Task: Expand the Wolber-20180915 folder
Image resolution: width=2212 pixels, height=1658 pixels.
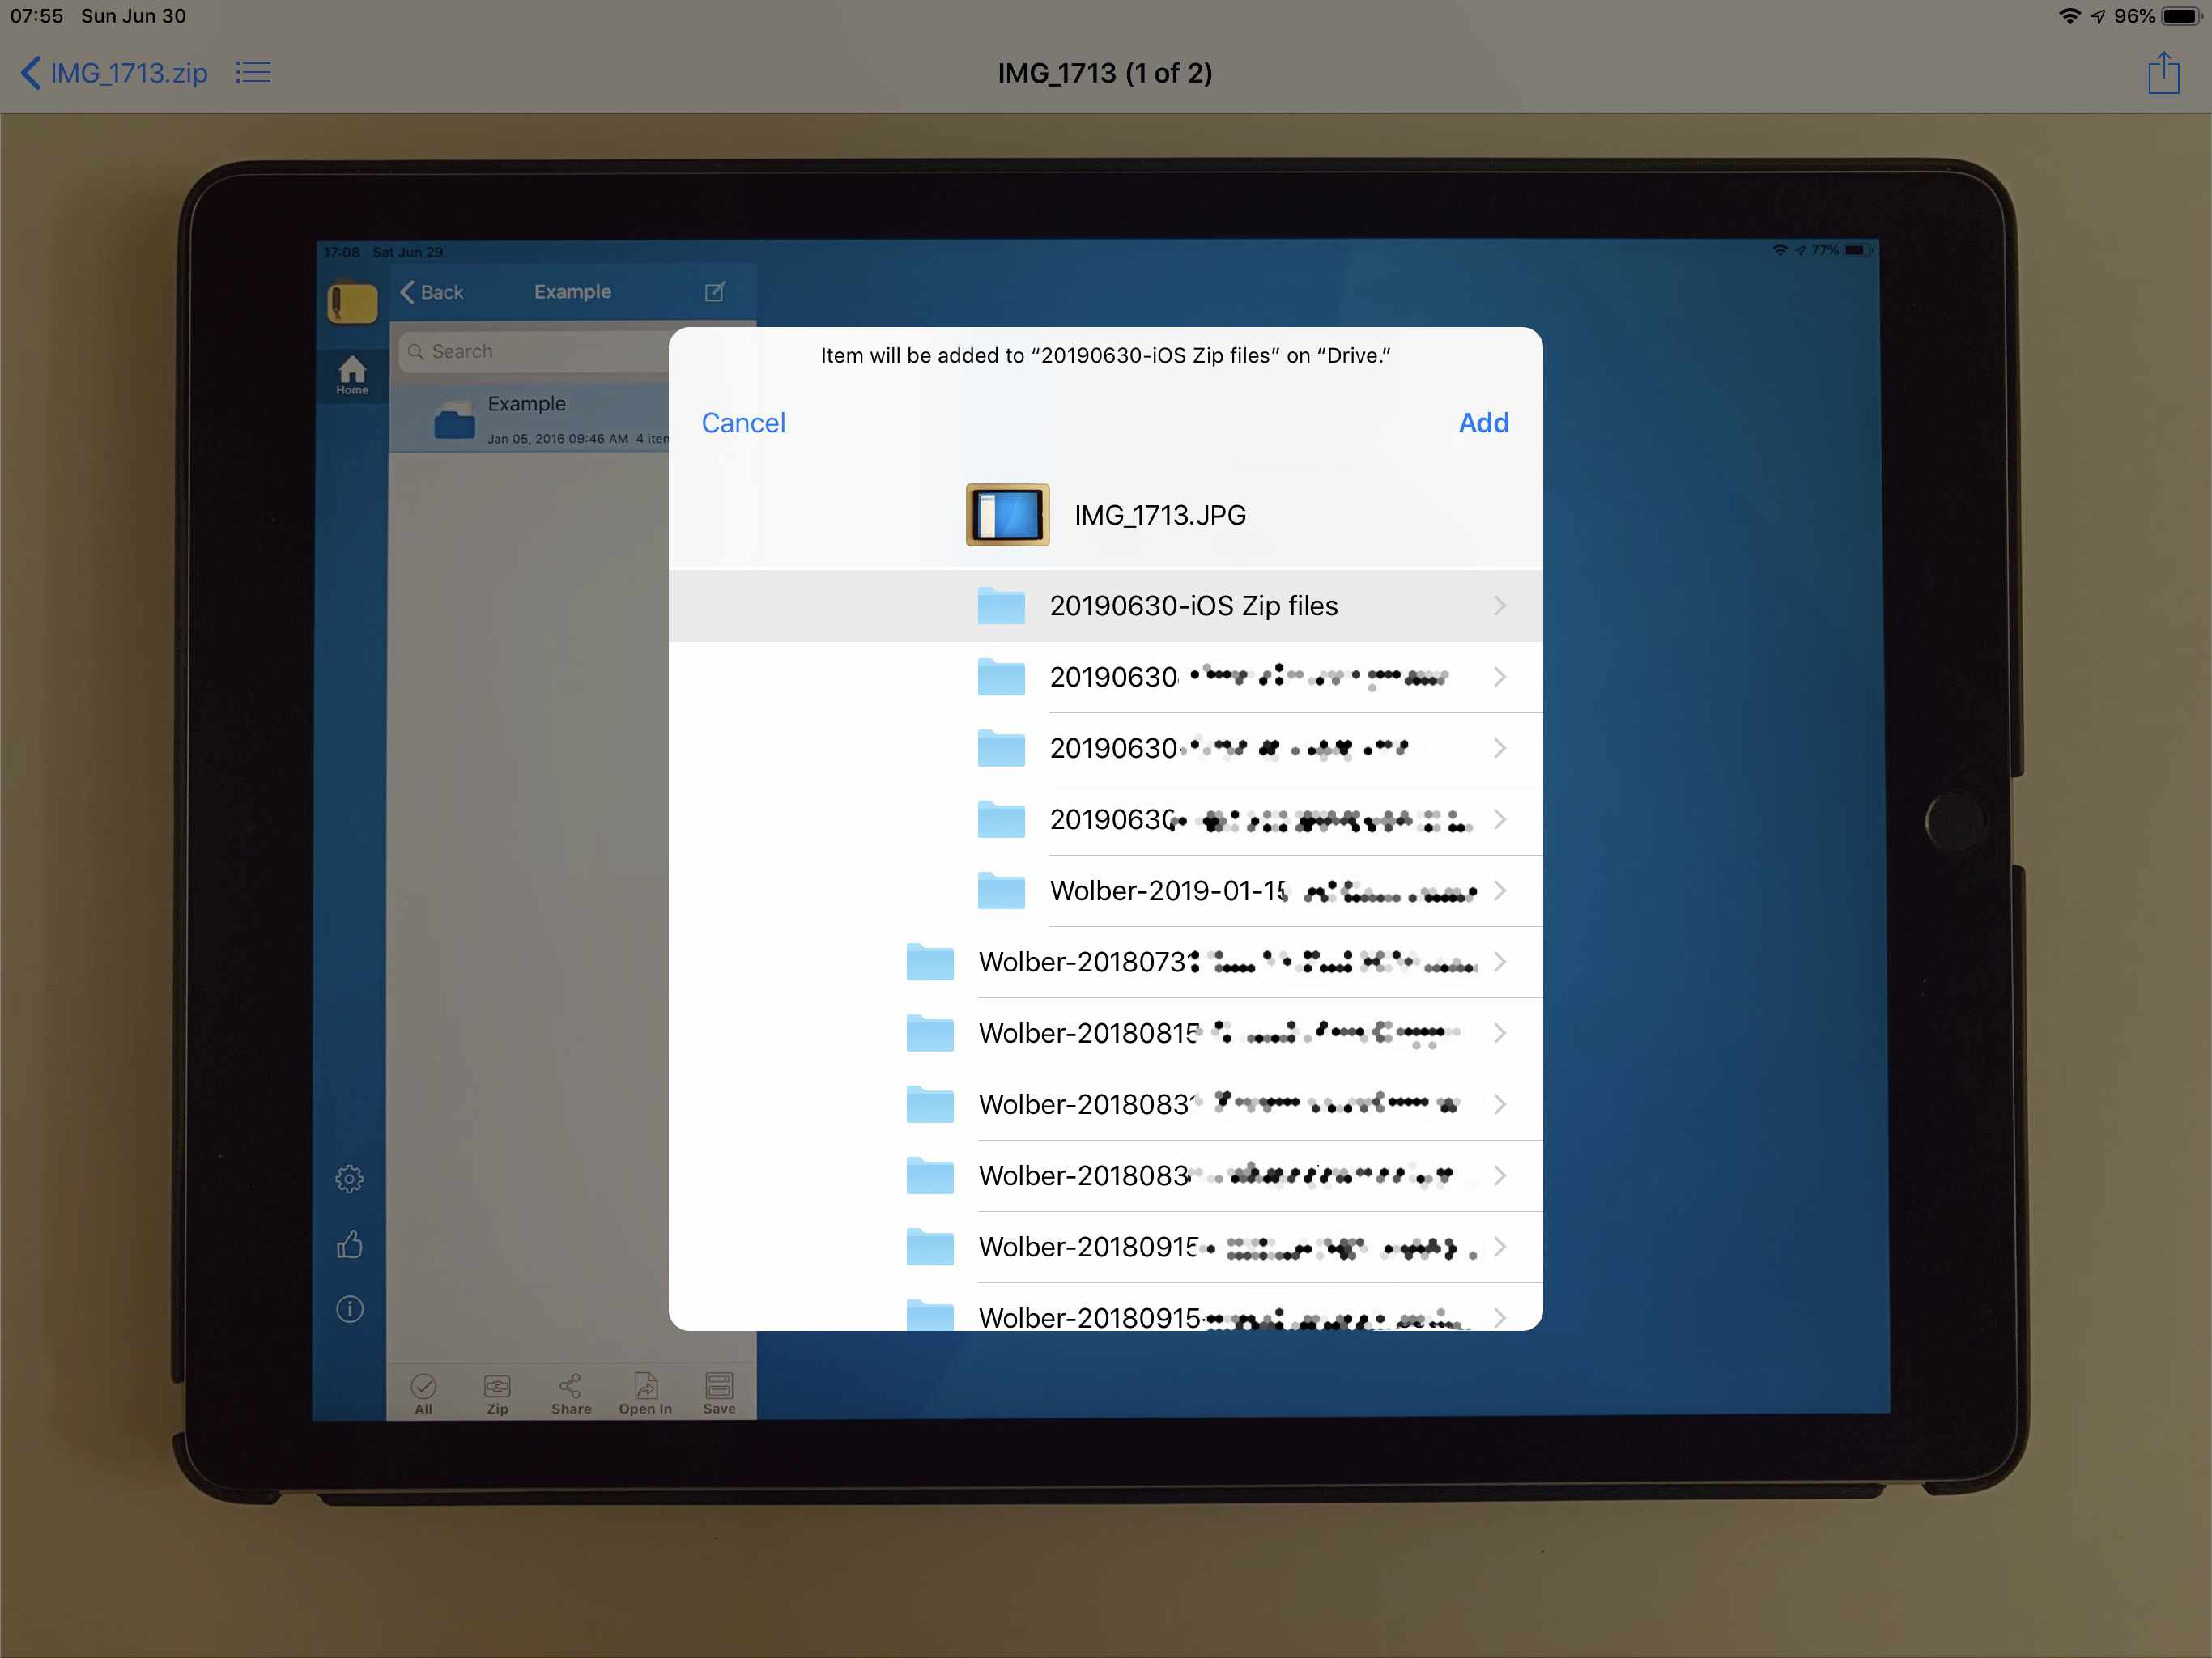Action: point(1495,1245)
